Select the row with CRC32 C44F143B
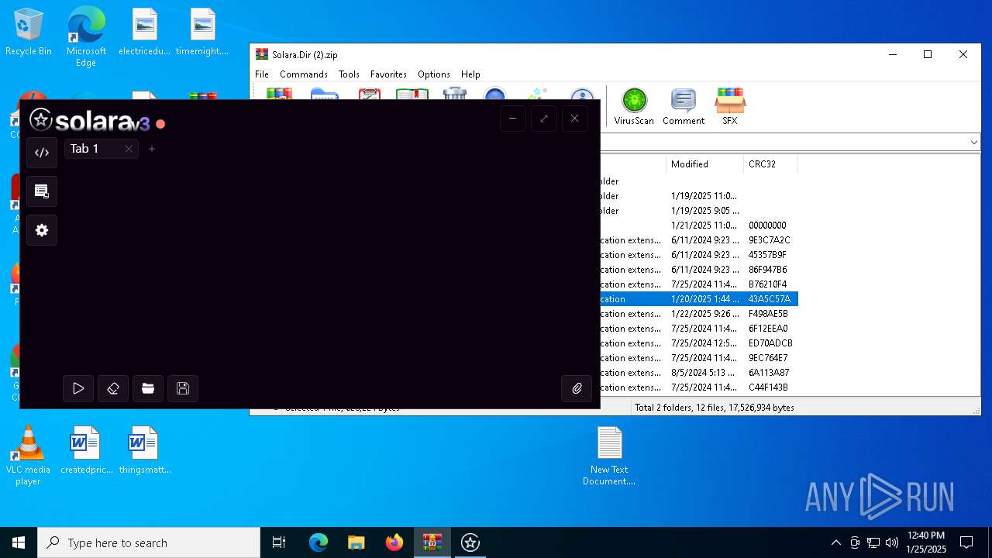This screenshot has width=992, height=558. (699, 387)
